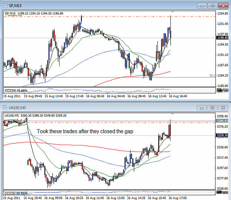Click the CCI(20) 75.6851 indicator label
231x200 pixels.
[16, 91]
